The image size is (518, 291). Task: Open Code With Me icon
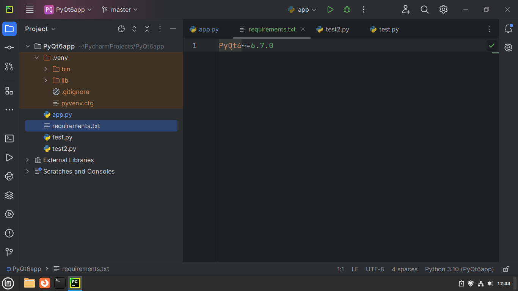406,9
